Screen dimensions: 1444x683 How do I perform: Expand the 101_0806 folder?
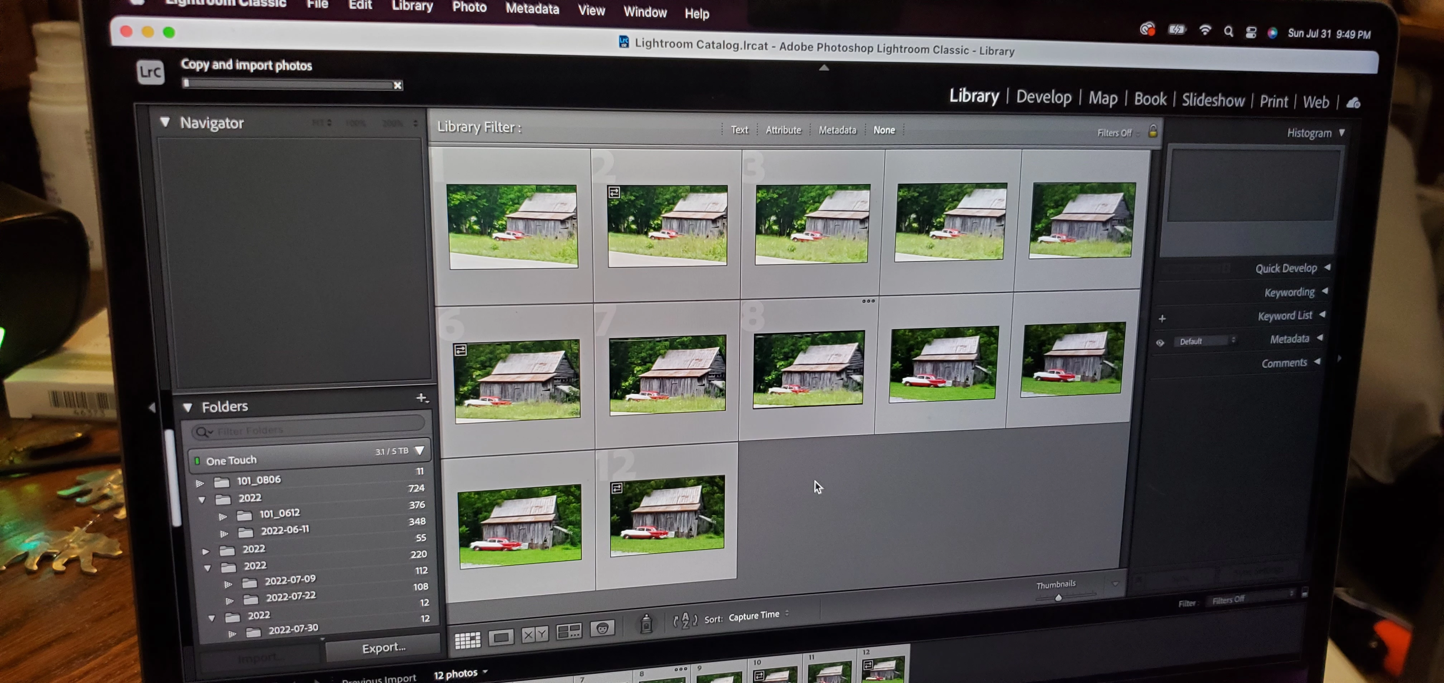tap(199, 483)
